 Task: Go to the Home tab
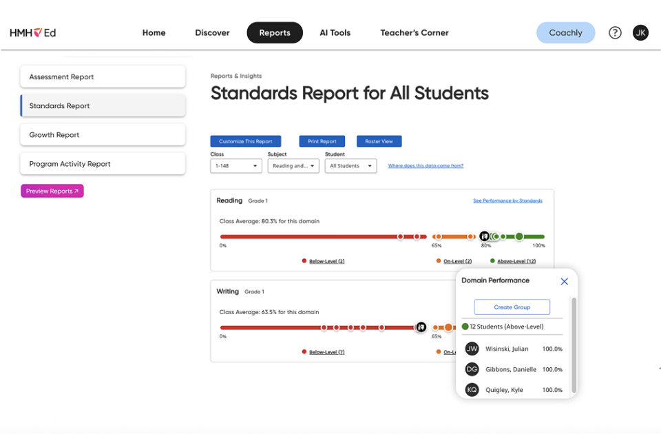point(154,32)
